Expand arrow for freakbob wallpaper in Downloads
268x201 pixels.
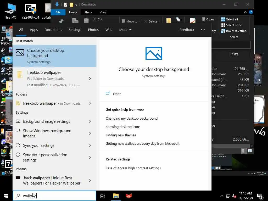click(x=90, y=103)
